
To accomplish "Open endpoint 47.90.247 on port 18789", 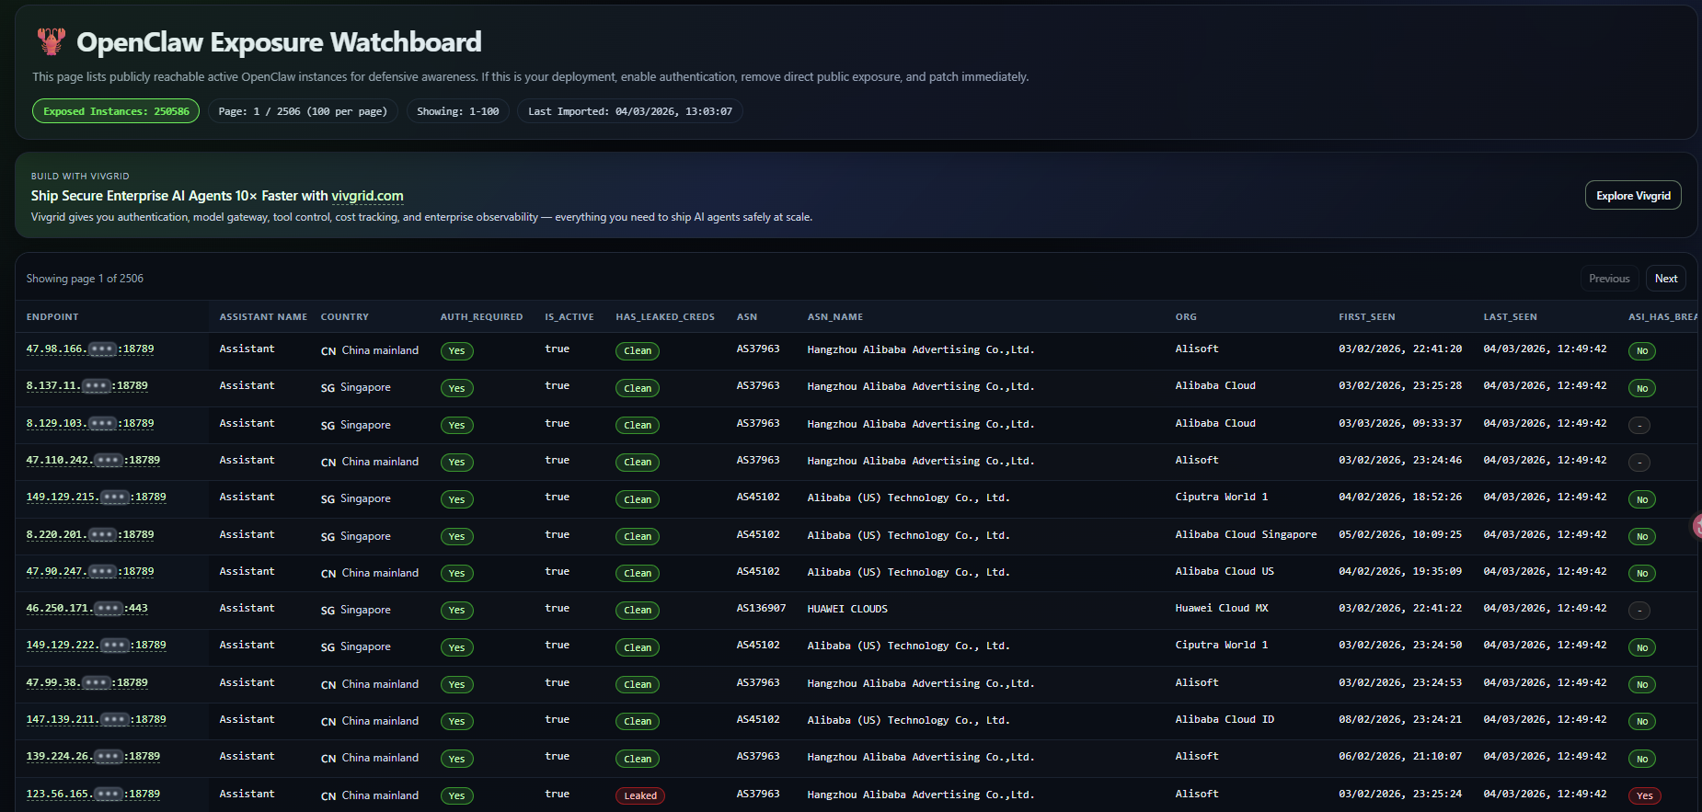I will [x=90, y=572].
